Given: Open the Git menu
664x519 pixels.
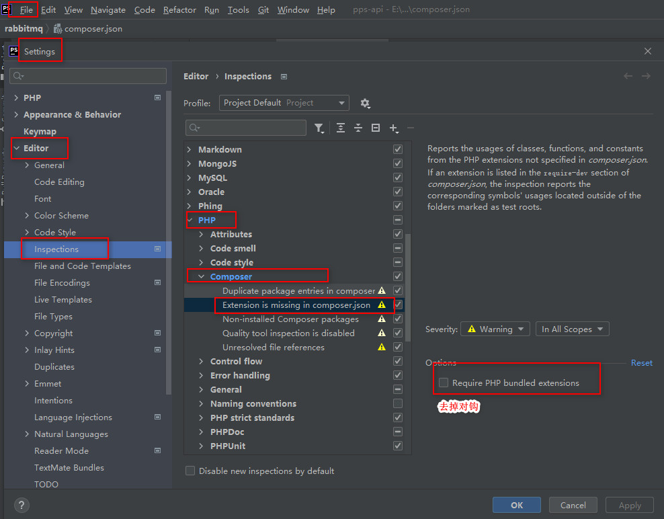Looking at the screenshot, I should point(263,9).
